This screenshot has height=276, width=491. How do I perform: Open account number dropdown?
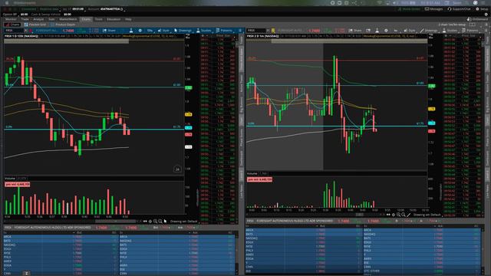pos(112,9)
